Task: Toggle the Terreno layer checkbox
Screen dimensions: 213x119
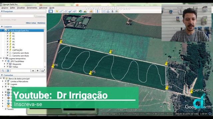Action: tap(6, 109)
